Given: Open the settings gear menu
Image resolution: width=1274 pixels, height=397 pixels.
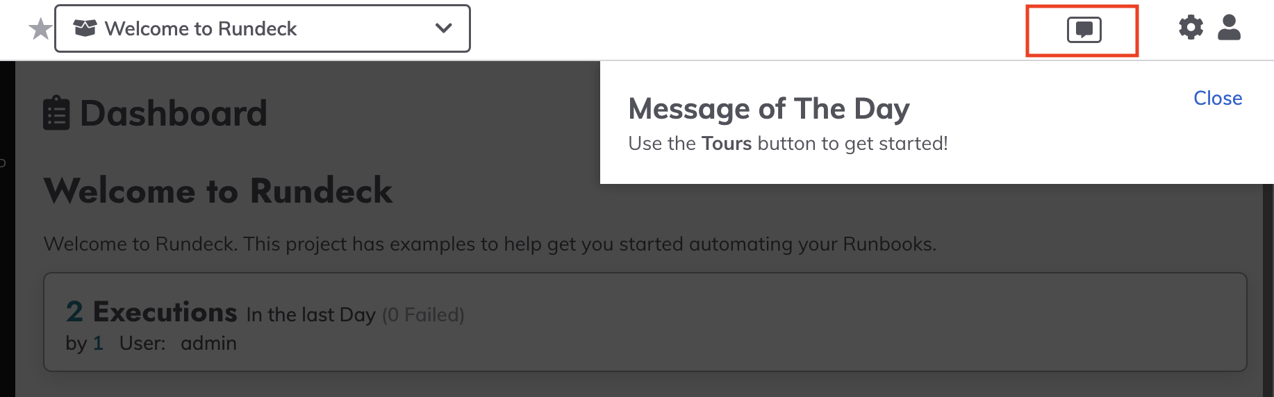Looking at the screenshot, I should coord(1191,28).
